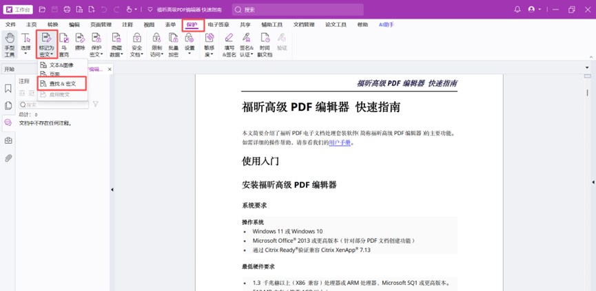Click the filter funnel icon in comments panel

tap(96, 105)
